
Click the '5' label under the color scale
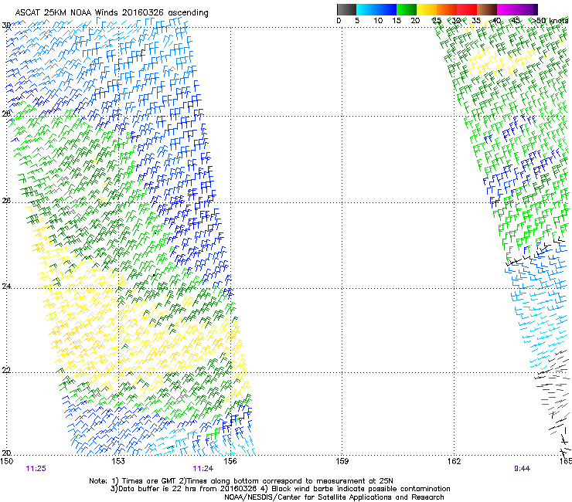click(x=357, y=21)
